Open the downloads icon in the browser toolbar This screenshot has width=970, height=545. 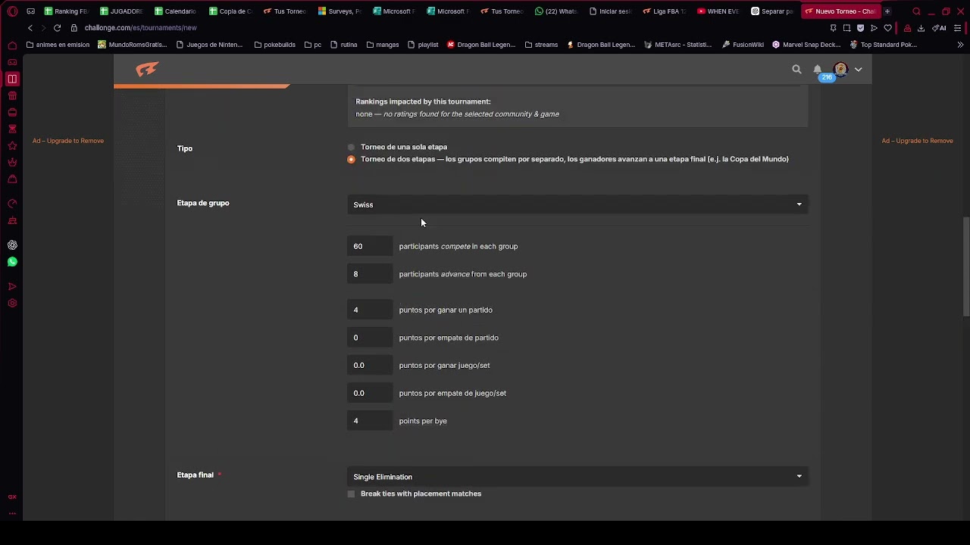[x=921, y=28]
